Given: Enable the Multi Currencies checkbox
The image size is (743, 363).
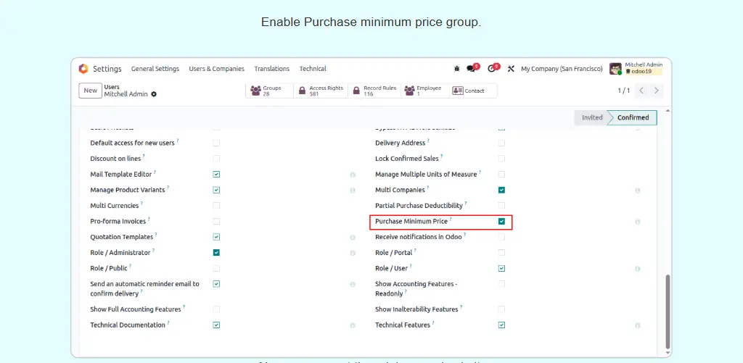Looking at the screenshot, I should (216, 206).
